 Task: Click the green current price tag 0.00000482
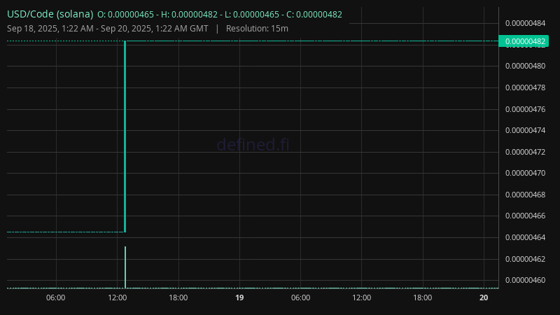click(x=524, y=41)
